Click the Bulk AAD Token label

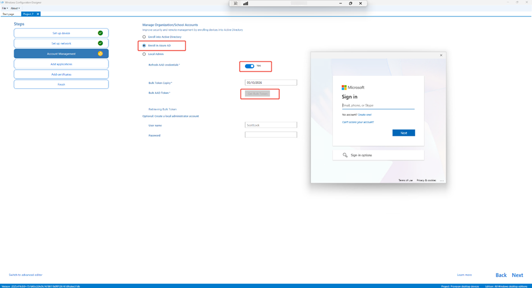tap(159, 93)
